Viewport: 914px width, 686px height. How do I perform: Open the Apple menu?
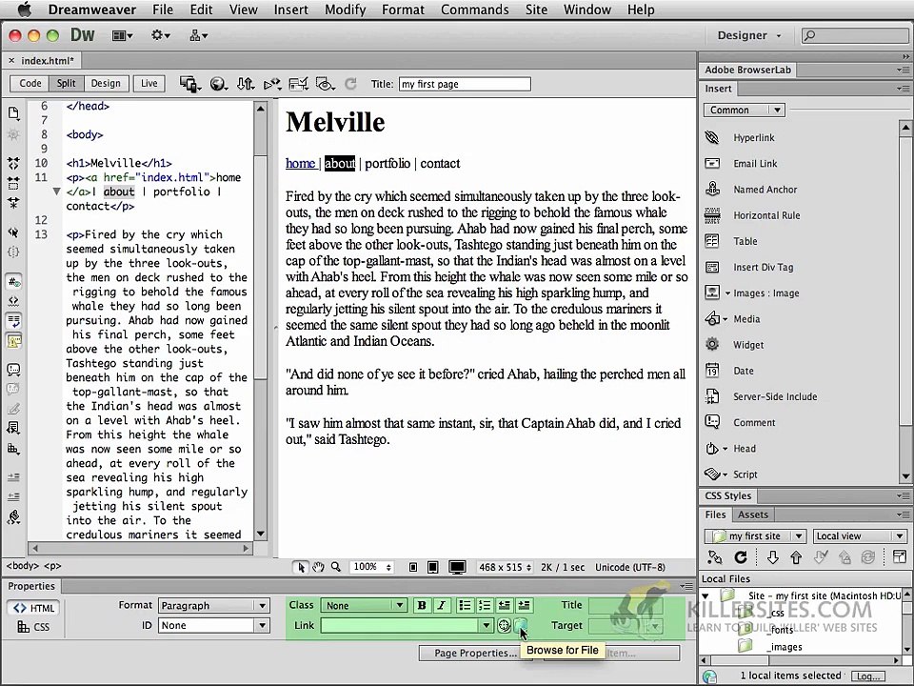[24, 10]
